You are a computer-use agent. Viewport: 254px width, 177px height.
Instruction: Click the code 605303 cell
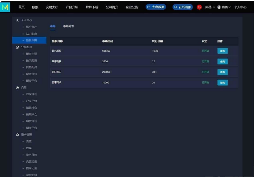tap(106, 51)
